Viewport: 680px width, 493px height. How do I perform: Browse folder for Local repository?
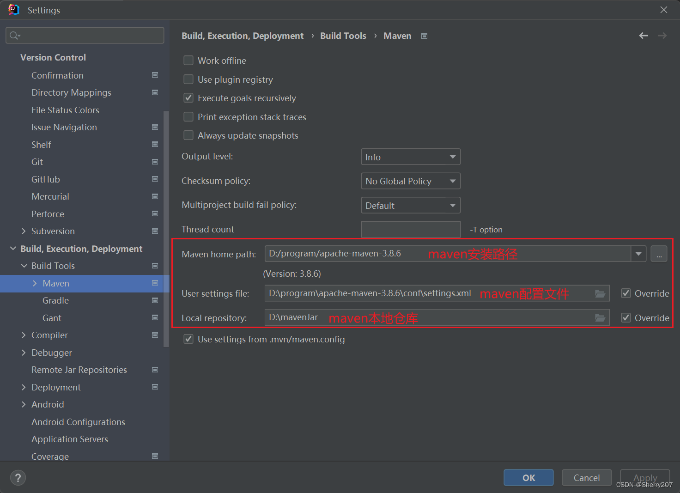pyautogui.click(x=600, y=317)
